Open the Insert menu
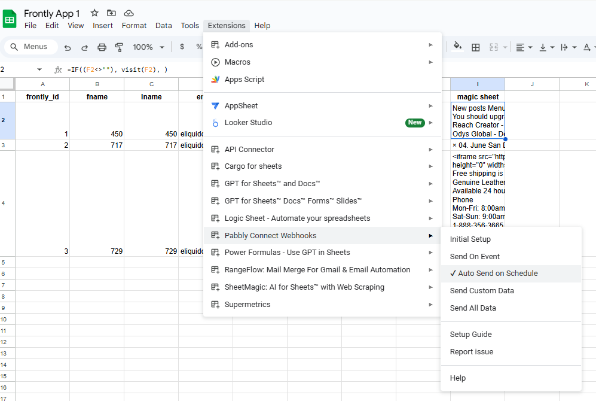This screenshot has height=401, width=596. click(x=103, y=26)
